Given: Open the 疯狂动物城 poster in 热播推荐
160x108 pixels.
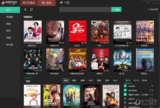Looking at the screenshot, I should [55, 60].
